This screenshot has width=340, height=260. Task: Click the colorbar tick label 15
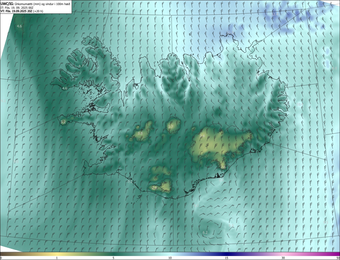pos(227,258)
